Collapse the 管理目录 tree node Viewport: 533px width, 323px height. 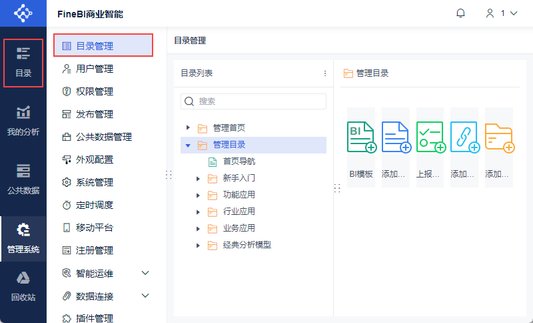coord(189,145)
